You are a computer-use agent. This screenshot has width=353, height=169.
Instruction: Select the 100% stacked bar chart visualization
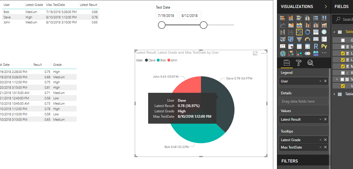[316, 18]
